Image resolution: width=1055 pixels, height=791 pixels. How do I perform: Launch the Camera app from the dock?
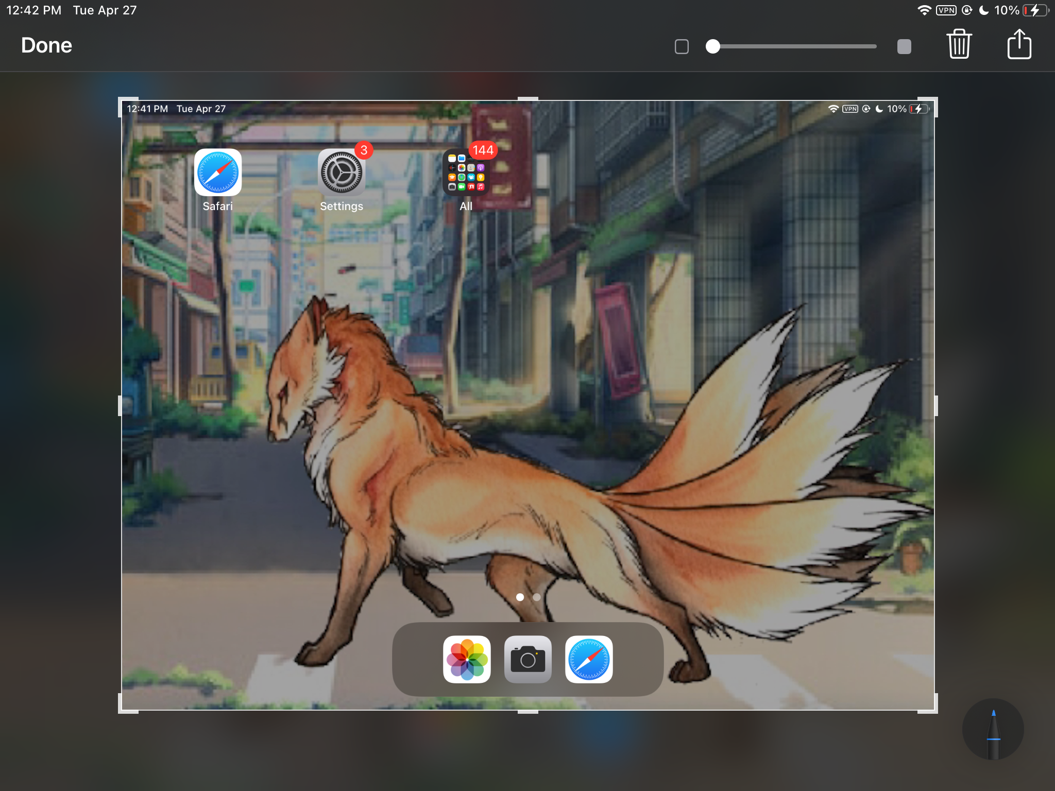click(x=527, y=660)
